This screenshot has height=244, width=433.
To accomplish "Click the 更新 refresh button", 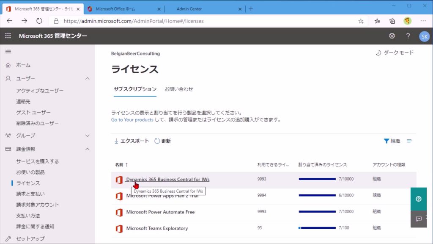I will [x=162, y=141].
